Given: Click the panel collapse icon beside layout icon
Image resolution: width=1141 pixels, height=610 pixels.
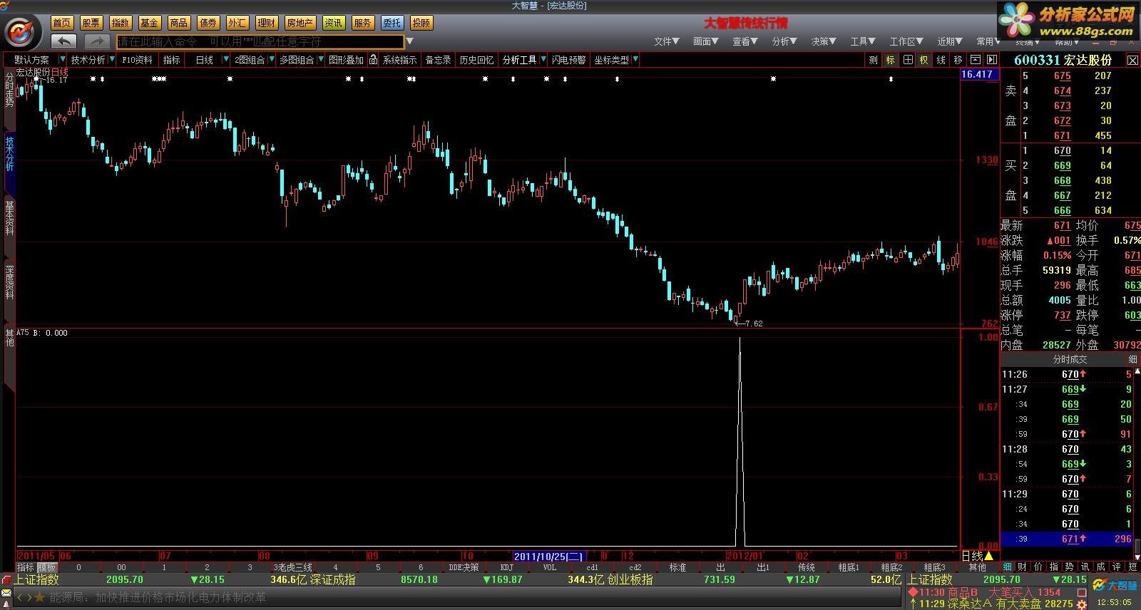Looking at the screenshot, I should pyautogui.click(x=991, y=60).
